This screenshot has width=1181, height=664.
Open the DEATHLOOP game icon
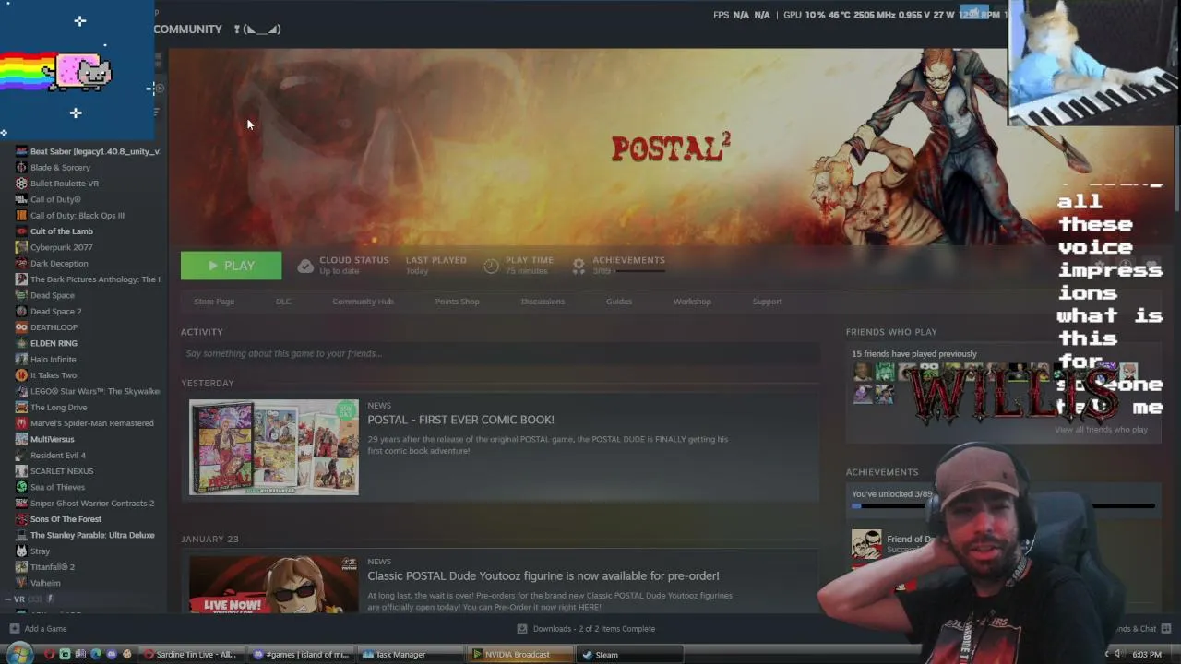click(21, 326)
